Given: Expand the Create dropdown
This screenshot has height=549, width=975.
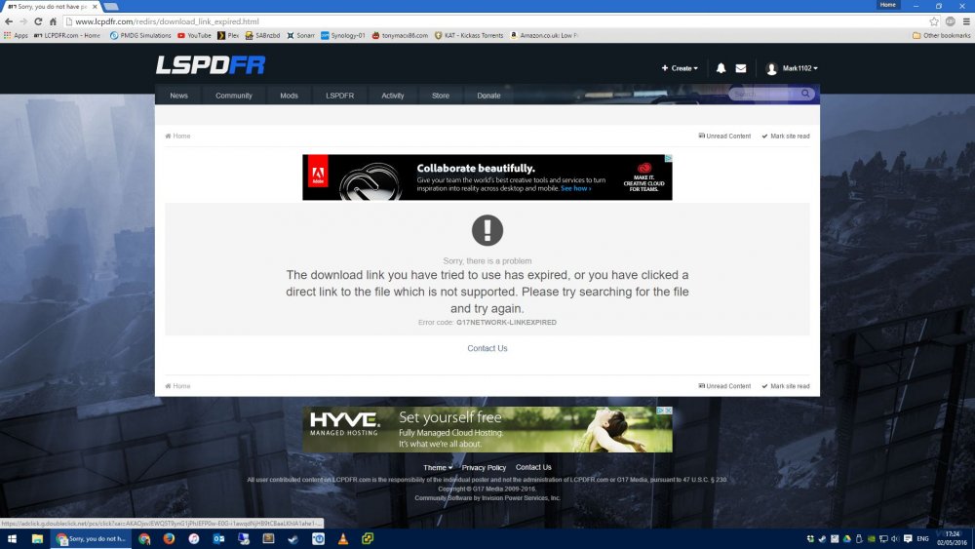Looking at the screenshot, I should 680,68.
